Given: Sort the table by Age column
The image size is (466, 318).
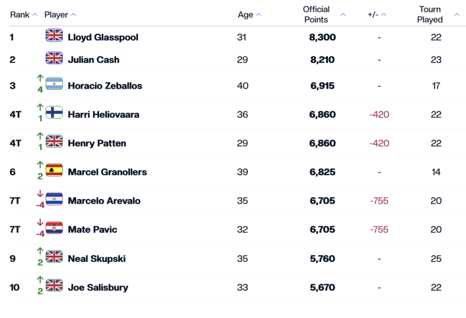Looking at the screenshot, I should pos(249,15).
